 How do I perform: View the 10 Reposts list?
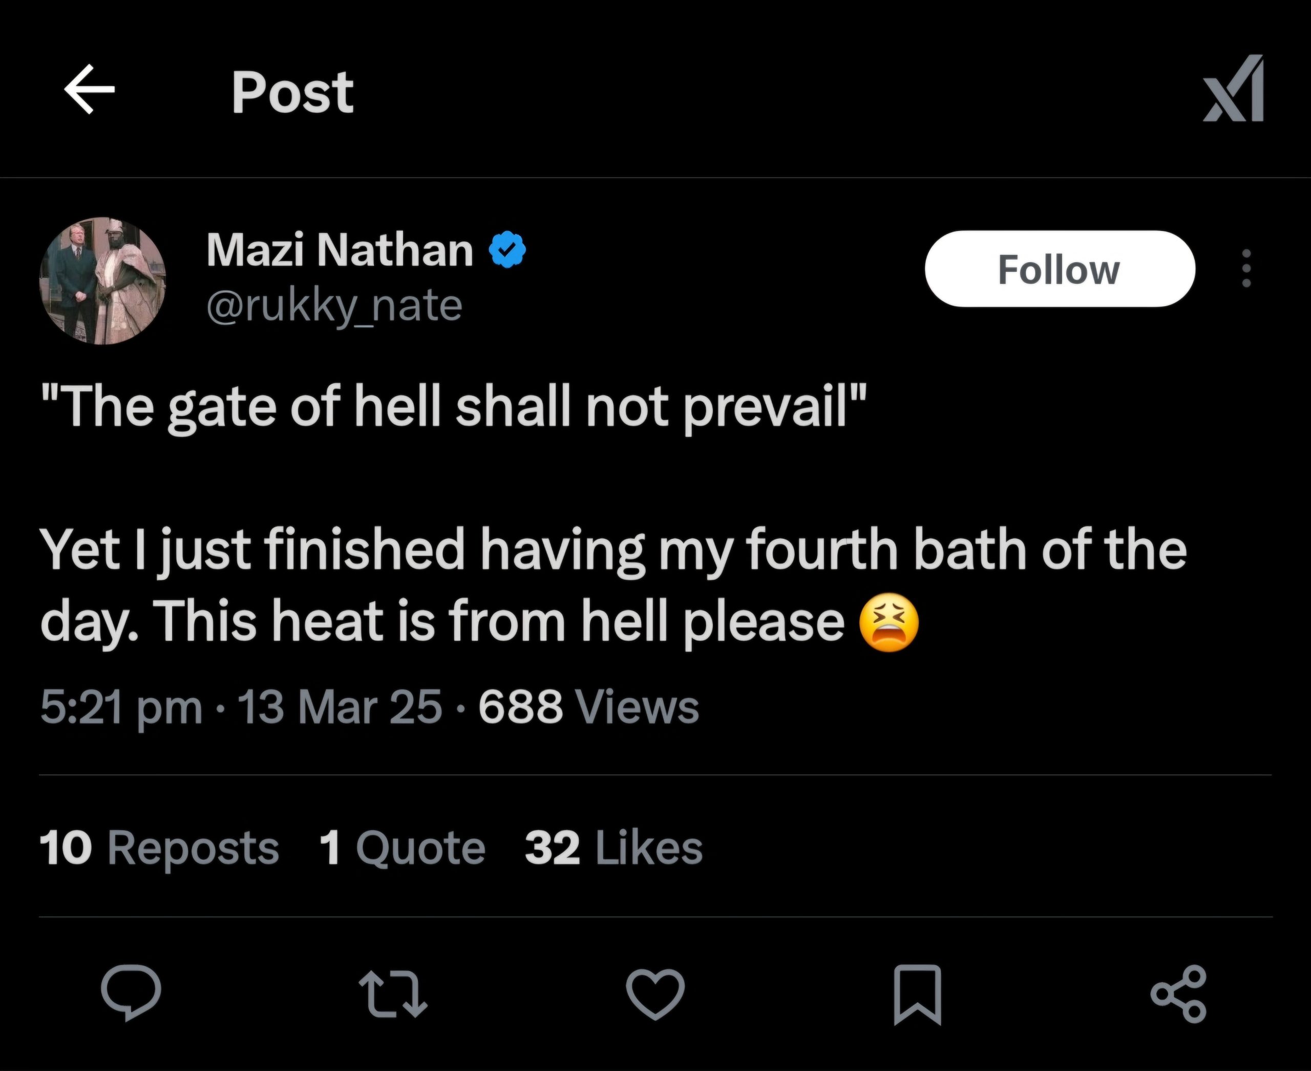[159, 848]
